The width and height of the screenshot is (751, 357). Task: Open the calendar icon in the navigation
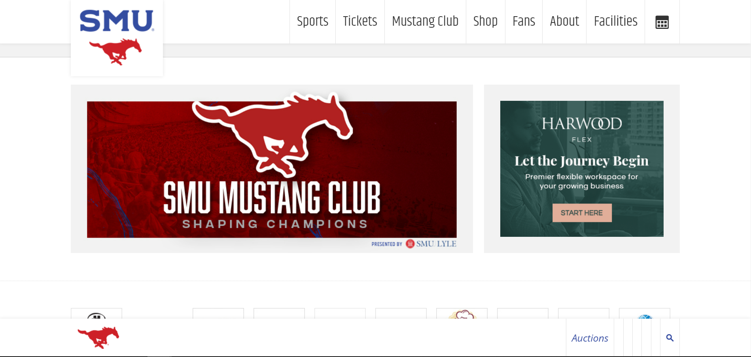[x=662, y=22]
